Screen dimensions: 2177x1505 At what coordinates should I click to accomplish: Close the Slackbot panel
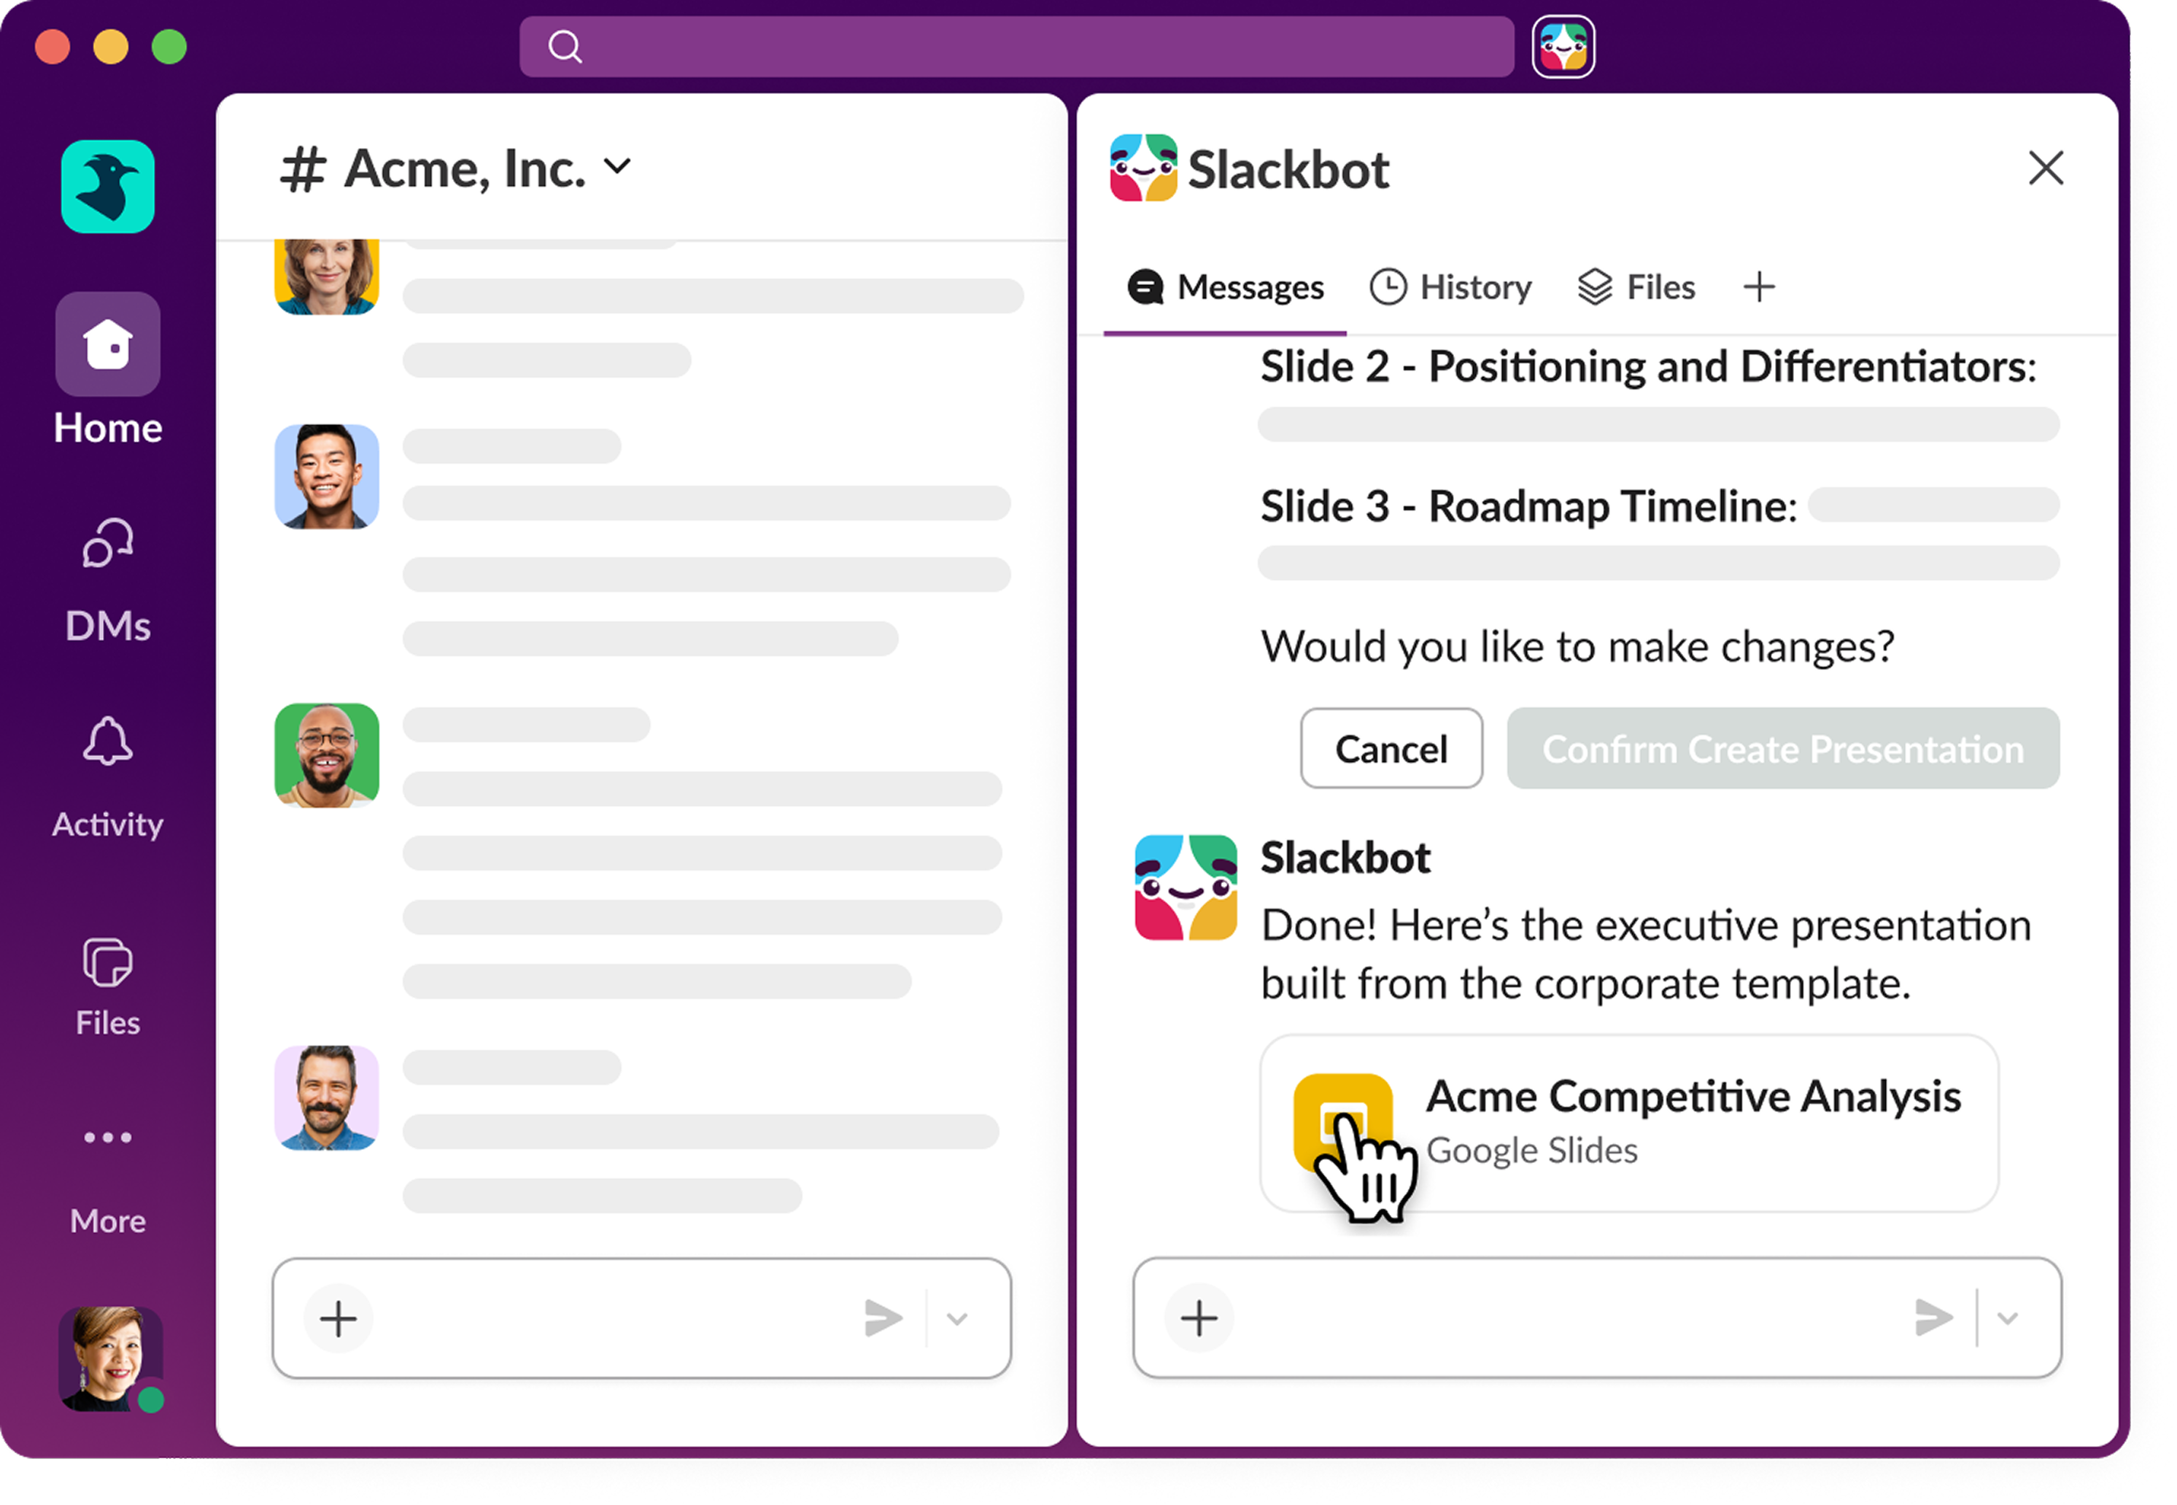tap(2045, 168)
